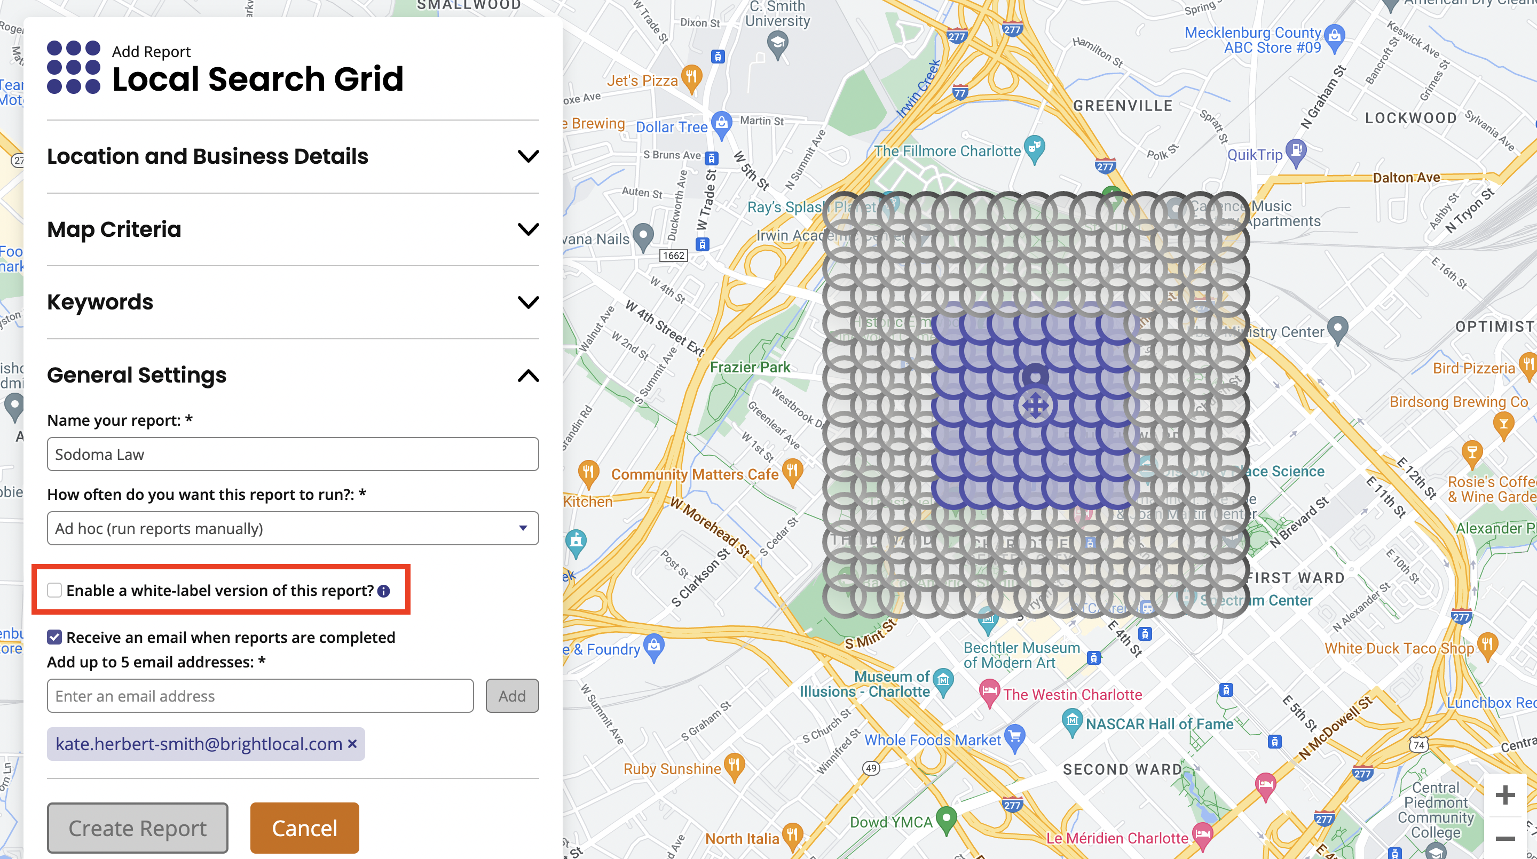Image resolution: width=1537 pixels, height=859 pixels.
Task: Click Birdsong Brewing Co bar pin
Action: (1503, 426)
